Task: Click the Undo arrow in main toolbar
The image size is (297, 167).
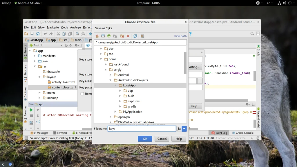Action: [45, 34]
